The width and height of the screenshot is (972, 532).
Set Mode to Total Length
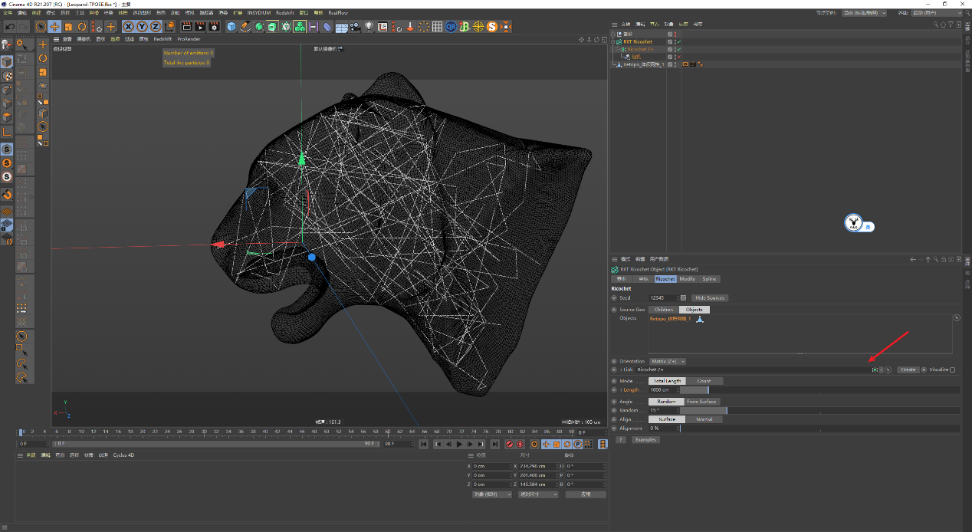click(667, 381)
